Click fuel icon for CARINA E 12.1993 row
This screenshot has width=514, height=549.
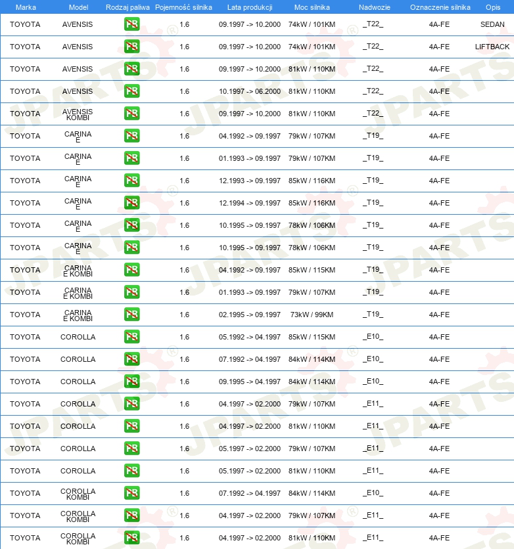tap(131, 181)
